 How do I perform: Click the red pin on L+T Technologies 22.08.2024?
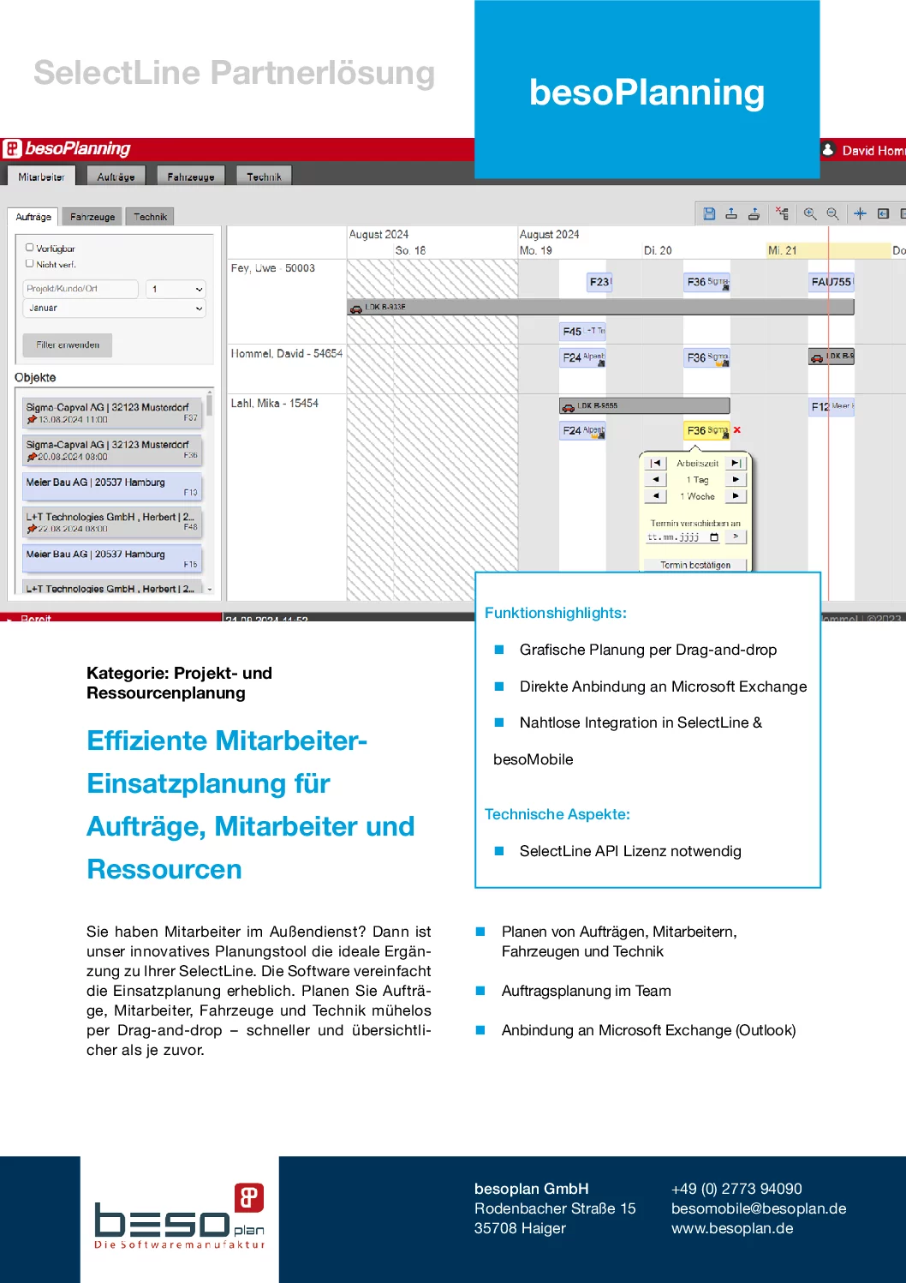[x=32, y=529]
